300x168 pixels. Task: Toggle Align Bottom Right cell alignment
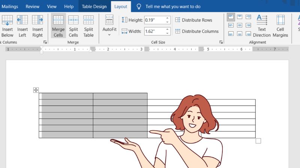(247, 33)
